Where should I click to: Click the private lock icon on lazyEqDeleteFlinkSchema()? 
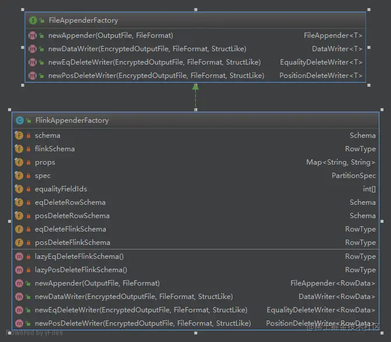pyautogui.click(x=28, y=256)
